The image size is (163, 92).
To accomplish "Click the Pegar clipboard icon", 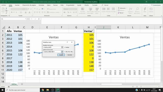I will 3,9.
